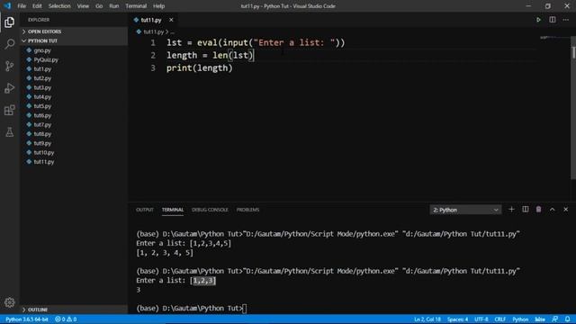Click Ln 2, Col 18 status entry
This screenshot has height=324, width=576.
tap(427, 319)
